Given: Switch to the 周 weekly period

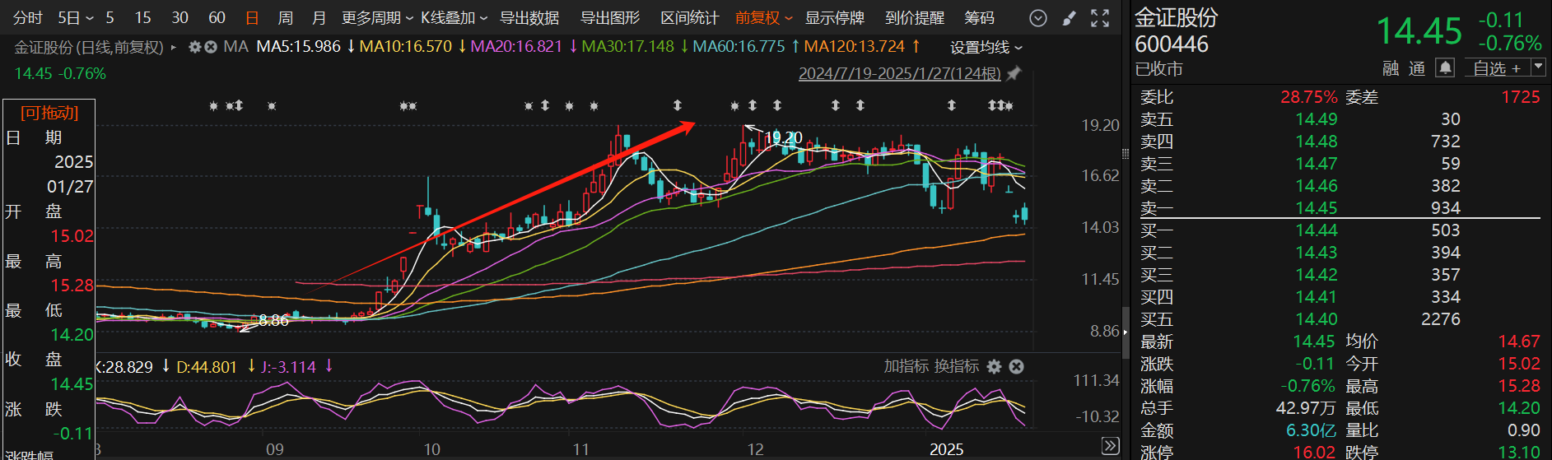Looking at the screenshot, I should 286,18.
